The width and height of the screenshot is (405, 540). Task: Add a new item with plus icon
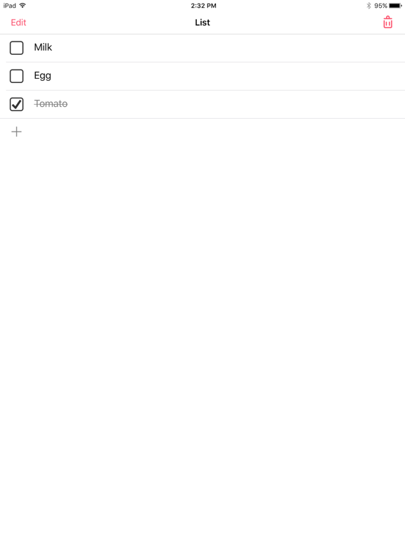tap(17, 132)
